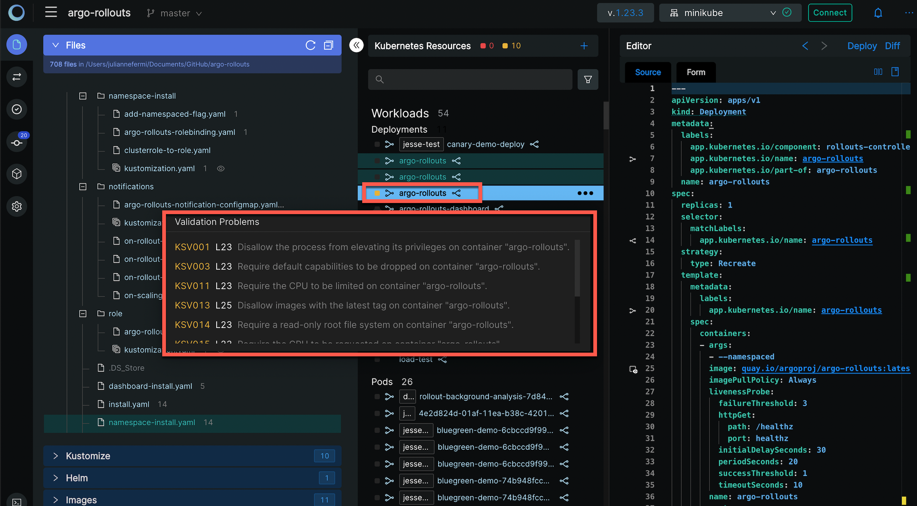917x506 pixels.
Task: Select the KSV013 latest tag problem
Action: tap(342, 305)
